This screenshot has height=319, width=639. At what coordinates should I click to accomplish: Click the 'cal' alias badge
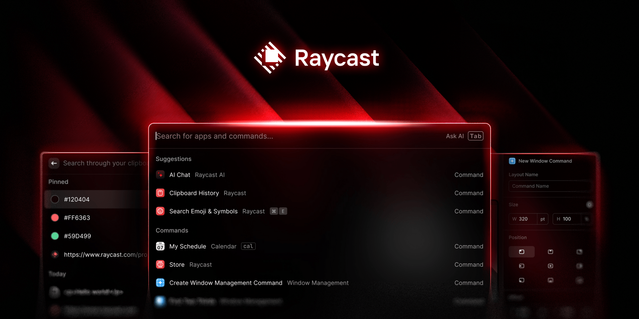[x=248, y=246]
